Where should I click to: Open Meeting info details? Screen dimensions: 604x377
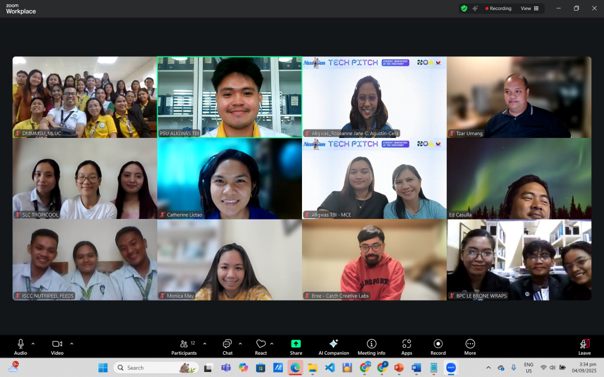(371, 346)
